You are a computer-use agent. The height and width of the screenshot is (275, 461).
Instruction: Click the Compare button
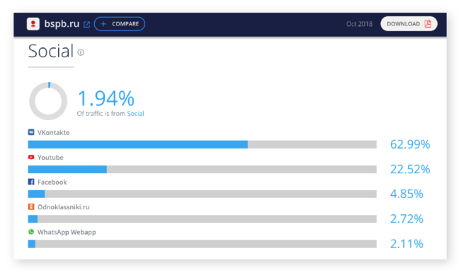(x=120, y=24)
